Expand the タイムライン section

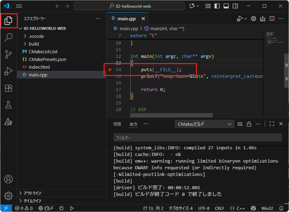click(x=61, y=201)
